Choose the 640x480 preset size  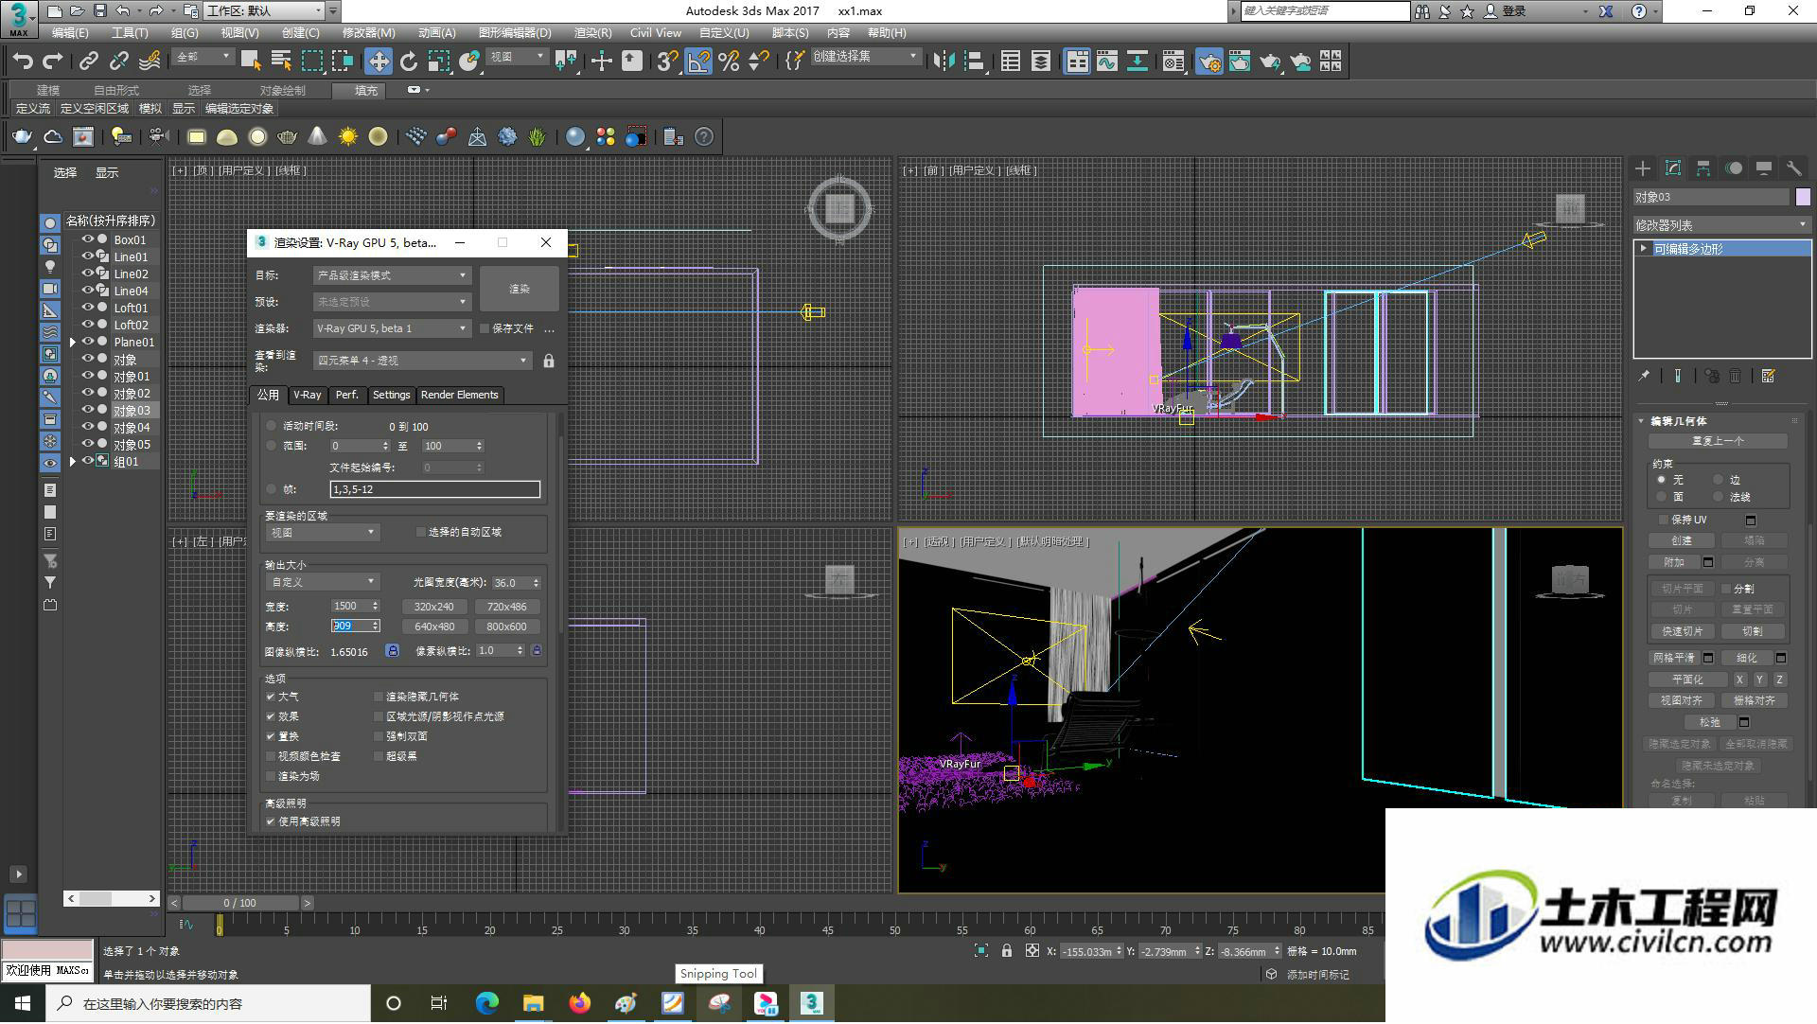pos(434,627)
